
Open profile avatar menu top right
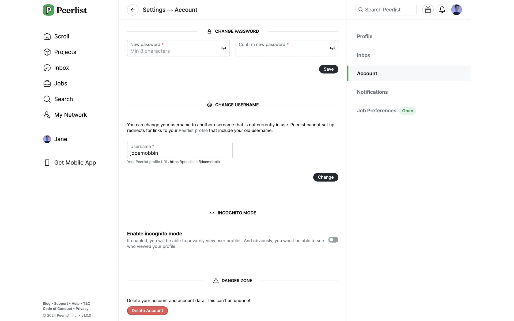(456, 10)
